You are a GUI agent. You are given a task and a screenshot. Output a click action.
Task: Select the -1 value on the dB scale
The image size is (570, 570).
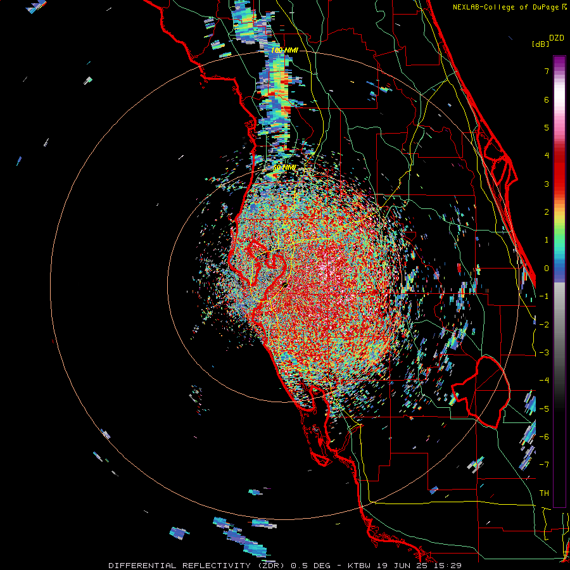tap(544, 296)
